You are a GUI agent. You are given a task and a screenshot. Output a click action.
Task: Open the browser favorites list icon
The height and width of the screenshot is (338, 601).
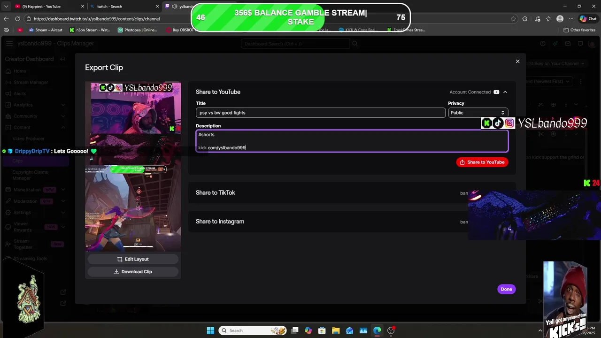click(x=549, y=19)
